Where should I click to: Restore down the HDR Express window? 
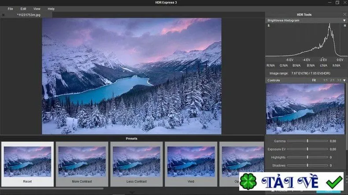coord(337,3)
